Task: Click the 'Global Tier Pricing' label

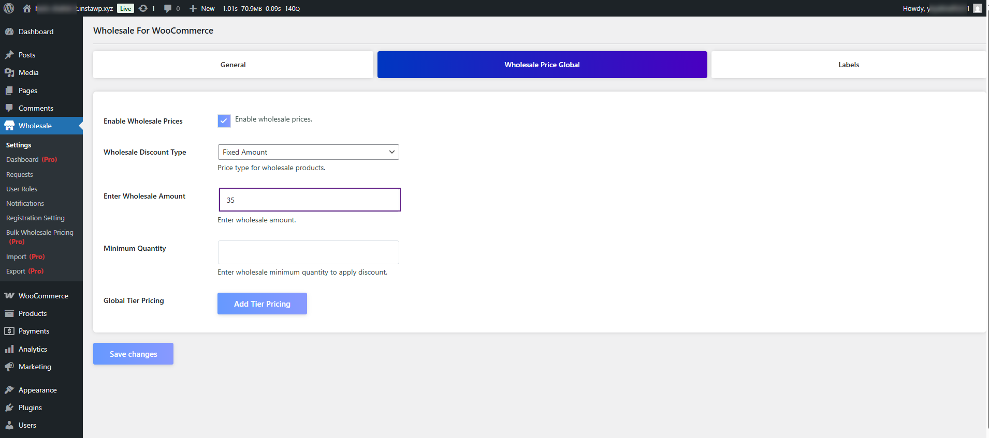Action: click(x=134, y=300)
